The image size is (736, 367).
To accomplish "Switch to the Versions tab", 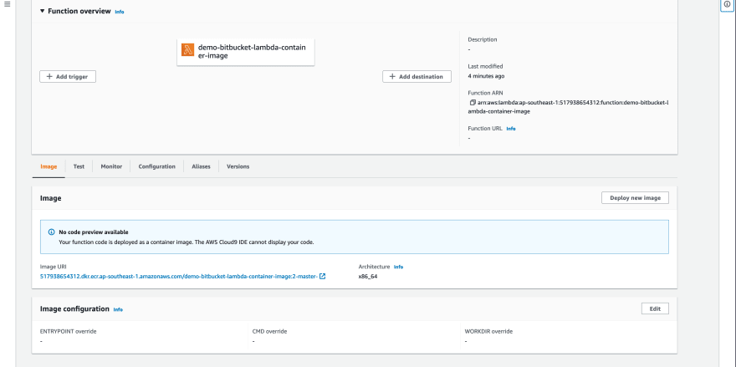I will coord(238,166).
